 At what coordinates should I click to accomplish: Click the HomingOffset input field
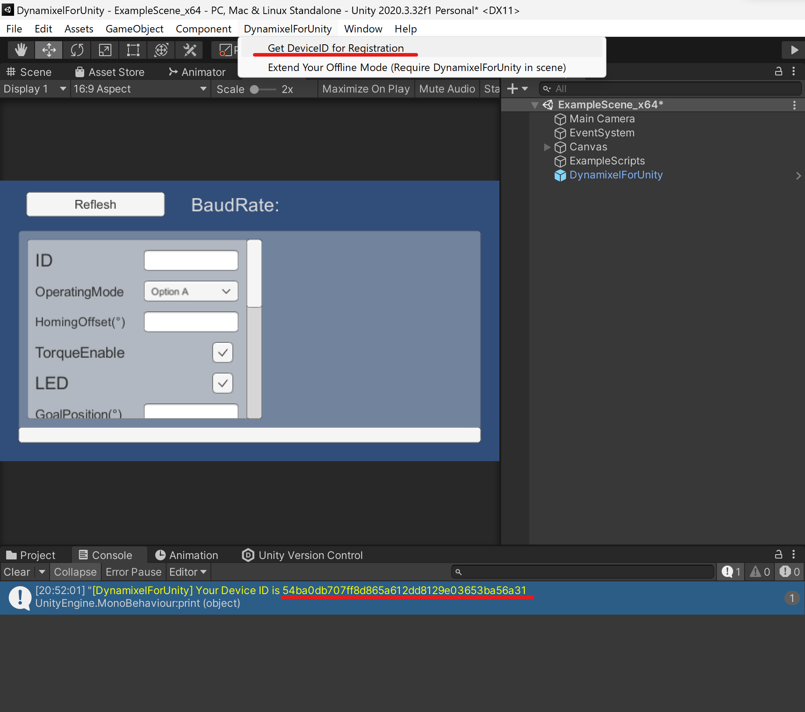[191, 322]
